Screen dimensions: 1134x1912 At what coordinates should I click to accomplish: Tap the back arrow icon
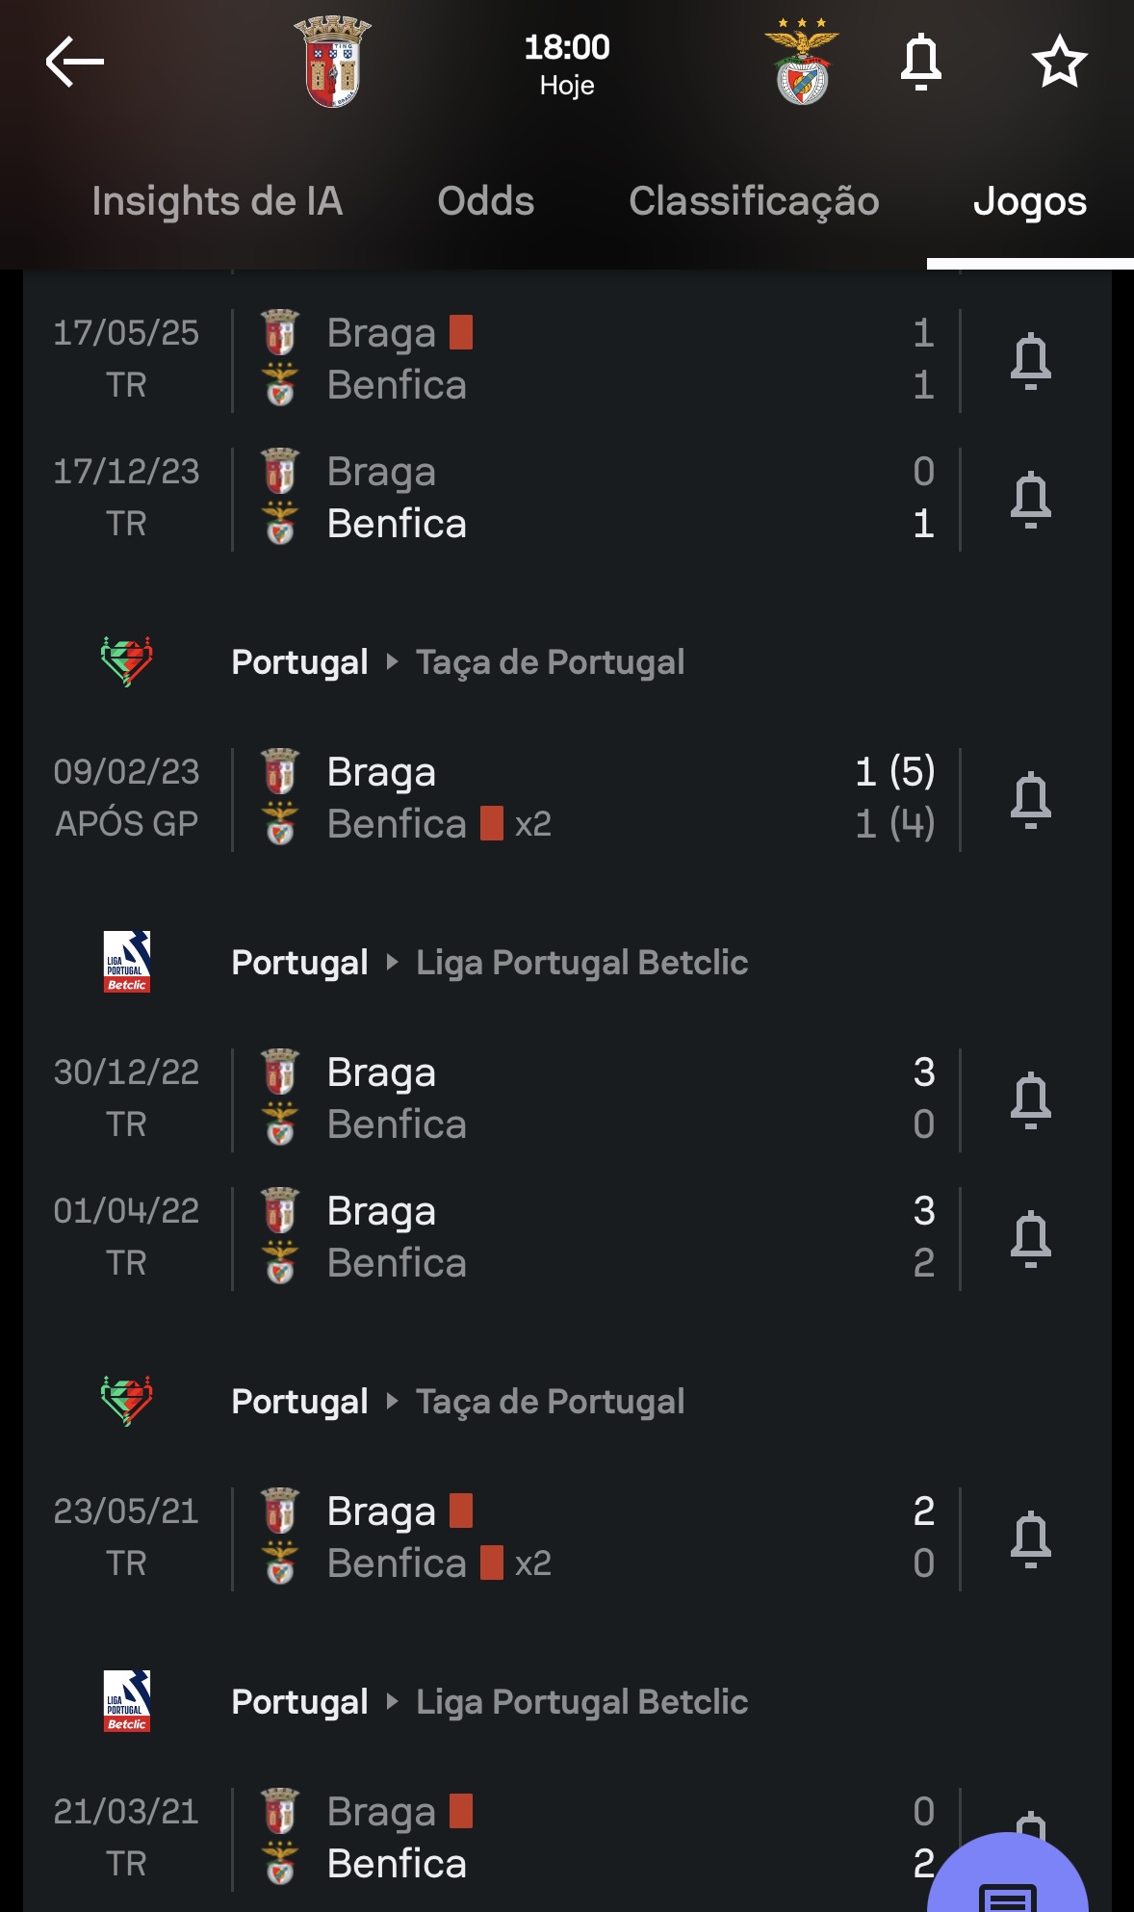[x=74, y=63]
